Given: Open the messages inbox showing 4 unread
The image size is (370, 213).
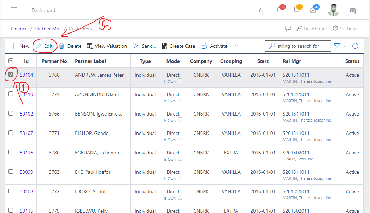Looking at the screenshot, I should 312,11.
